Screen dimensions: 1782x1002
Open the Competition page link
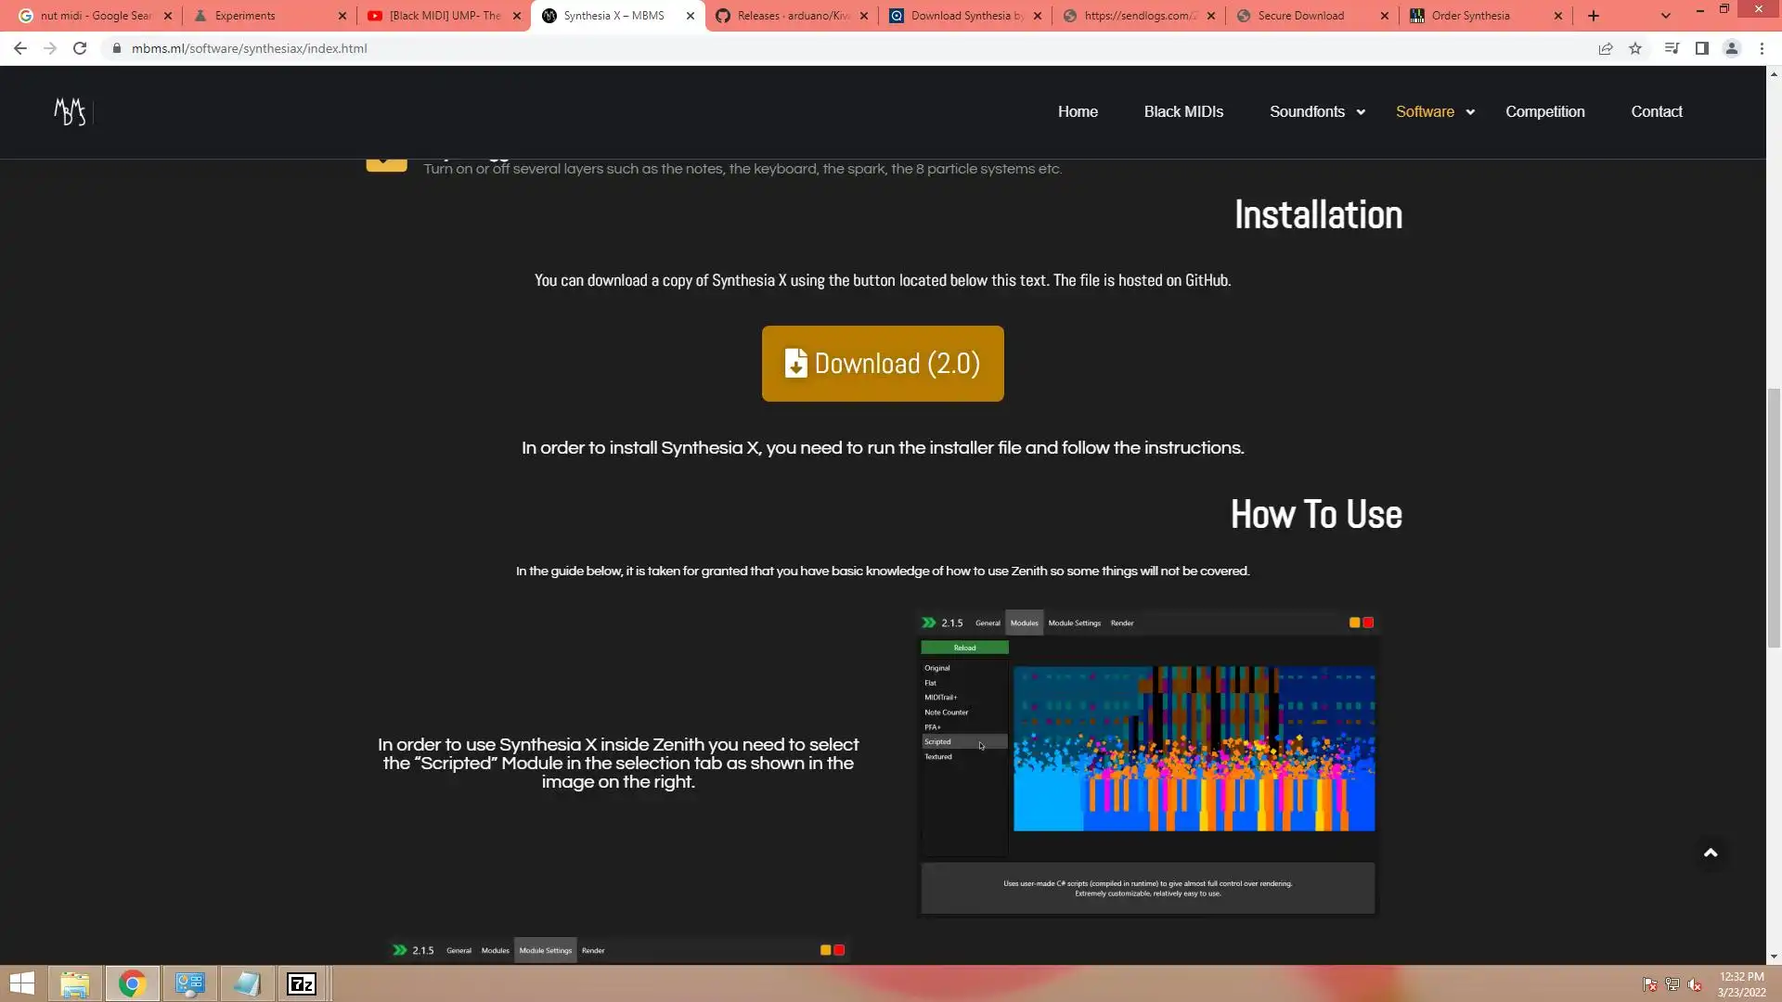tap(1544, 111)
